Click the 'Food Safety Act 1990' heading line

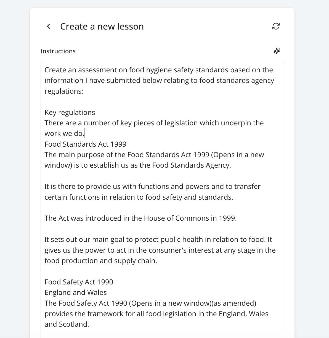click(x=79, y=282)
